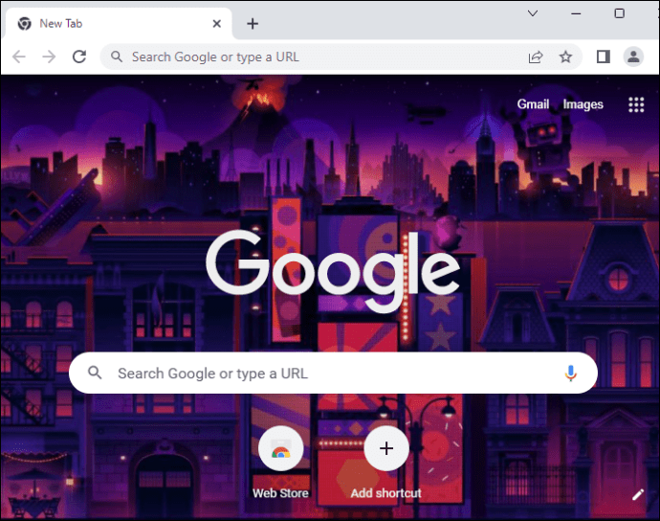
Task: Open the profile avatar menu
Action: click(633, 57)
